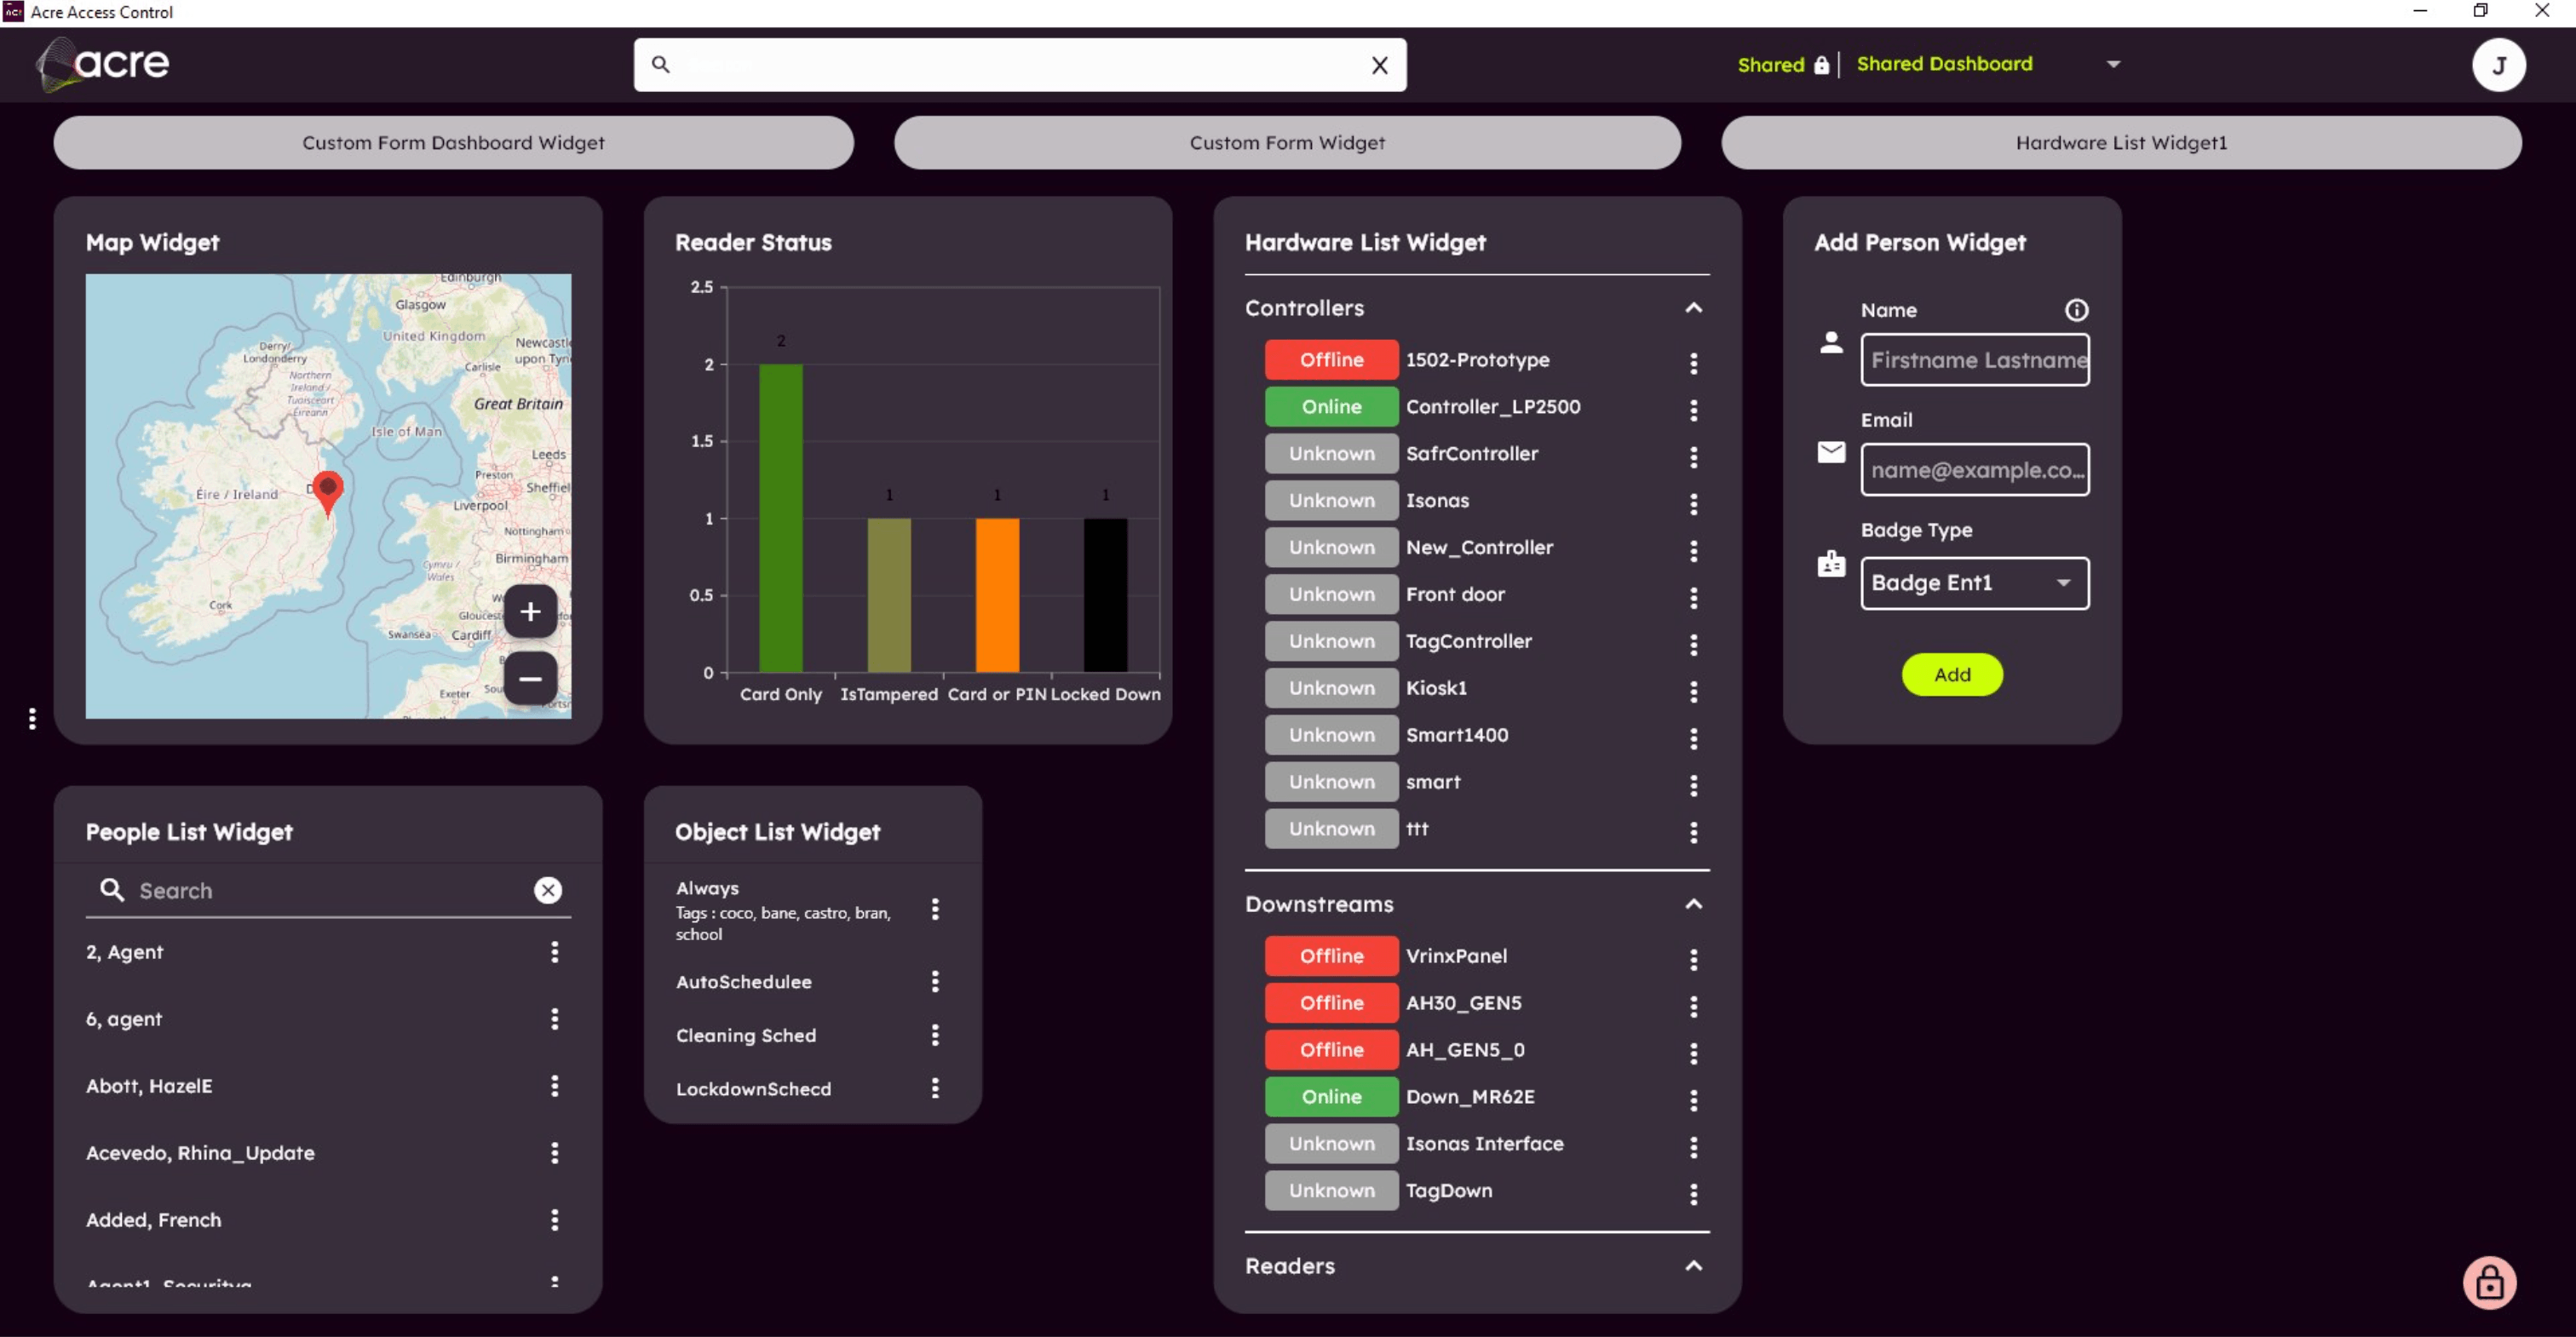Click the Online status of Controller_LP2500
Image resolution: width=2576 pixels, height=1337 pixels.
tap(1331, 407)
